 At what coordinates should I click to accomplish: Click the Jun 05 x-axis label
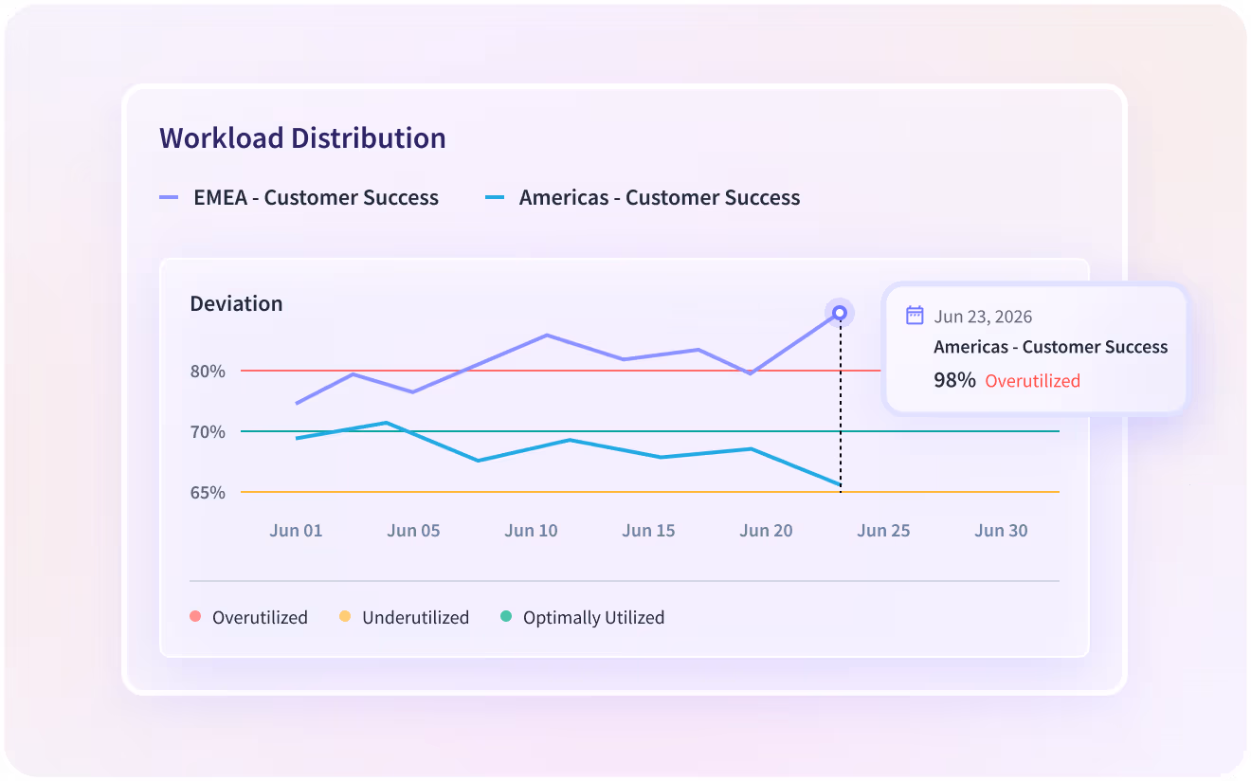tap(413, 531)
